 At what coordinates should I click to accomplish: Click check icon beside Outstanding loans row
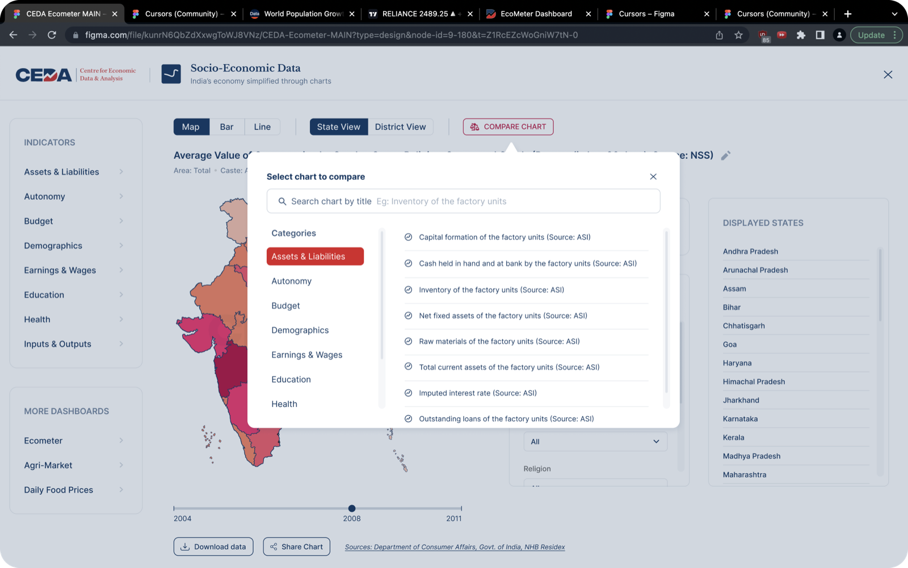click(408, 419)
